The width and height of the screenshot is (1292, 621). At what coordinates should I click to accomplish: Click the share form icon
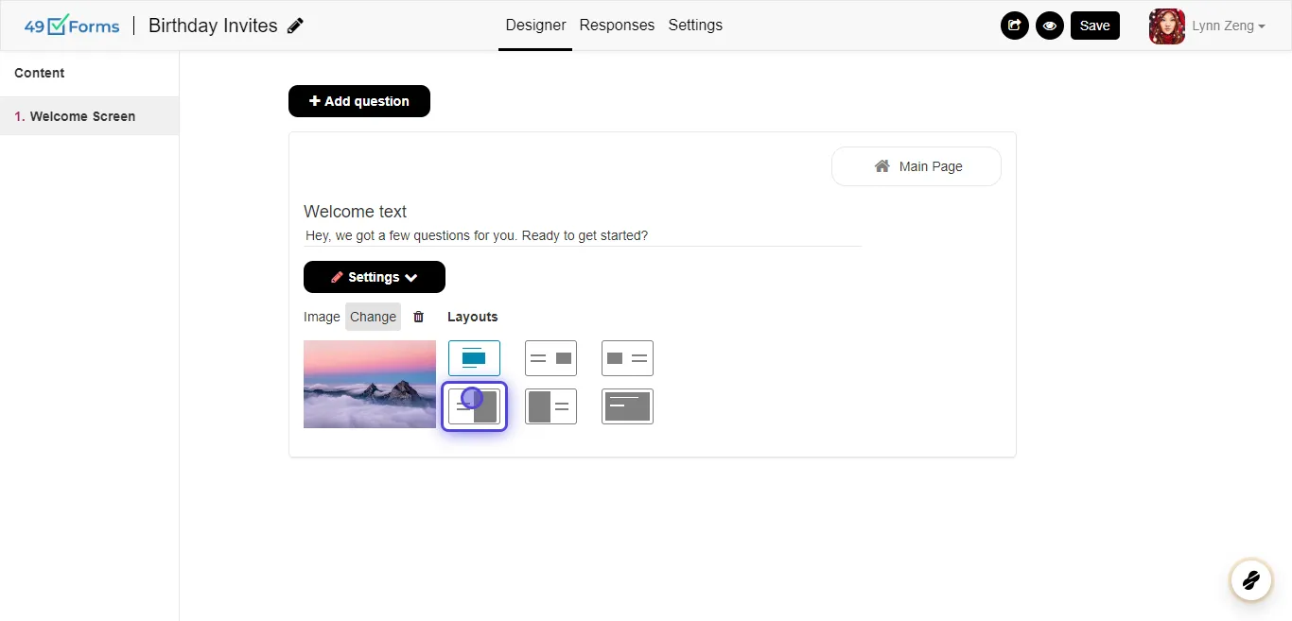pos(1015,26)
